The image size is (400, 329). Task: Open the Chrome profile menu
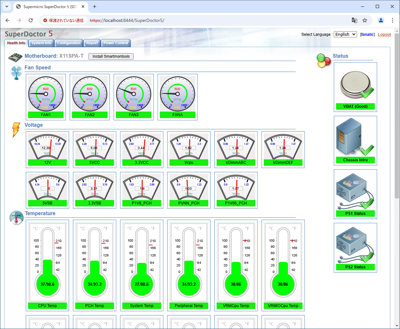pos(381,20)
